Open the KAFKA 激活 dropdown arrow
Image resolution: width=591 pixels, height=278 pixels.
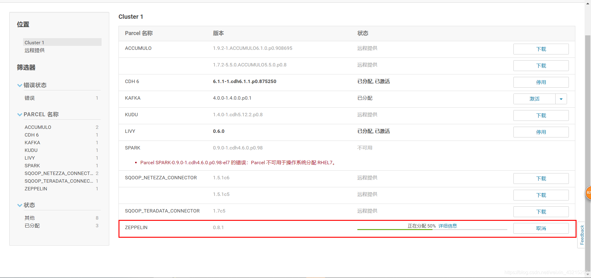pos(561,99)
